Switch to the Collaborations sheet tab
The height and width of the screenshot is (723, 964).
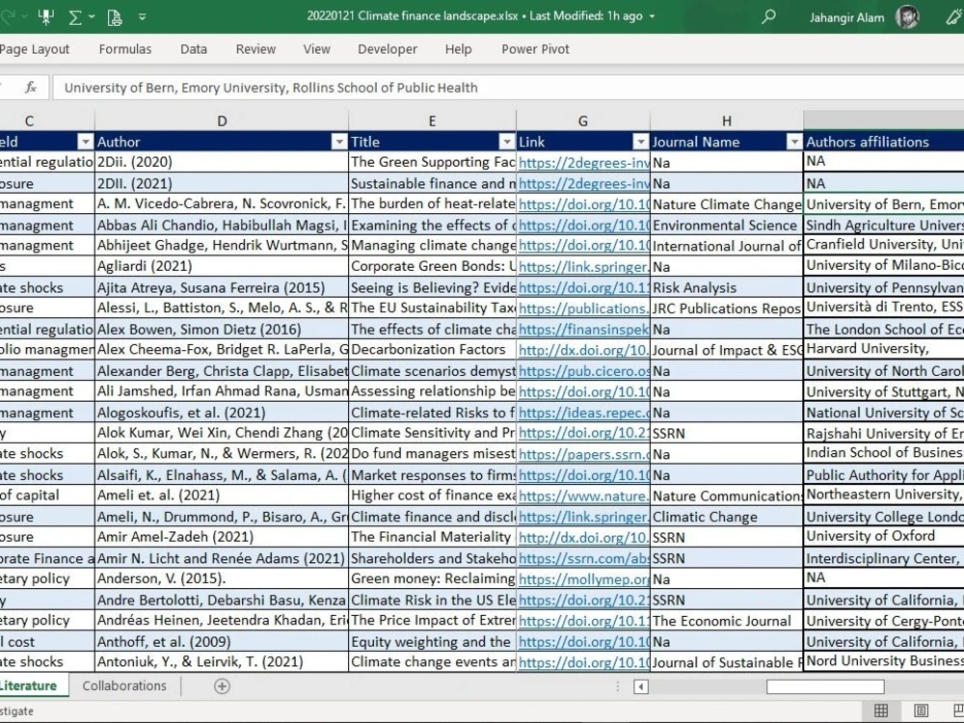pyautogui.click(x=124, y=686)
